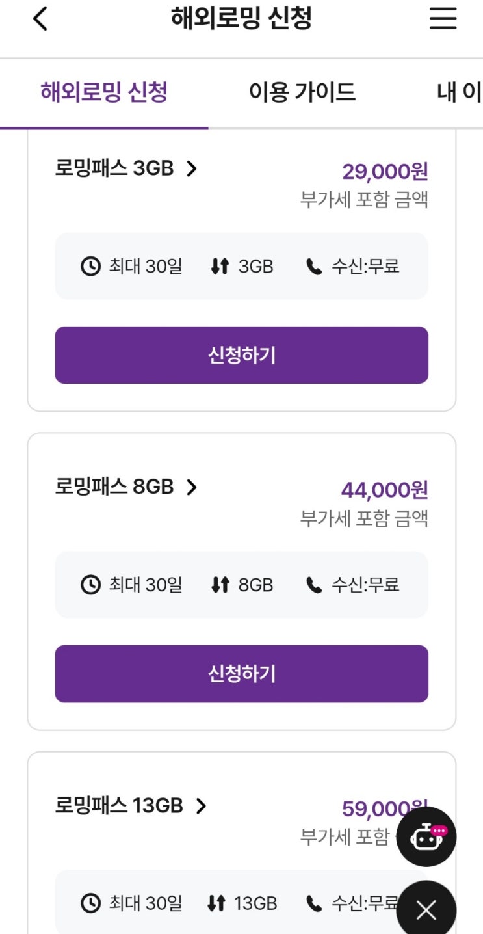Open the chatbot assistant icon
483x934 pixels.
426,836
